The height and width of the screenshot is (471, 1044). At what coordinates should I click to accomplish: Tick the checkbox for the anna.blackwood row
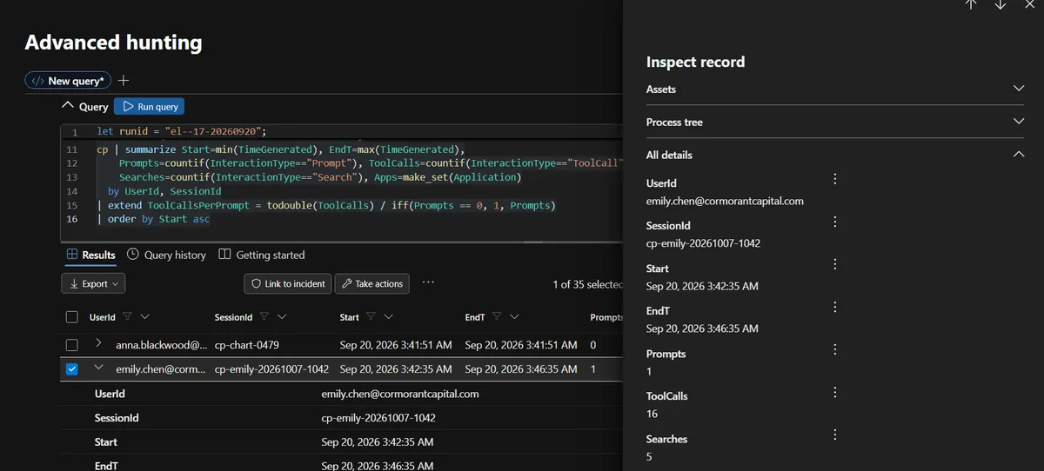click(72, 345)
